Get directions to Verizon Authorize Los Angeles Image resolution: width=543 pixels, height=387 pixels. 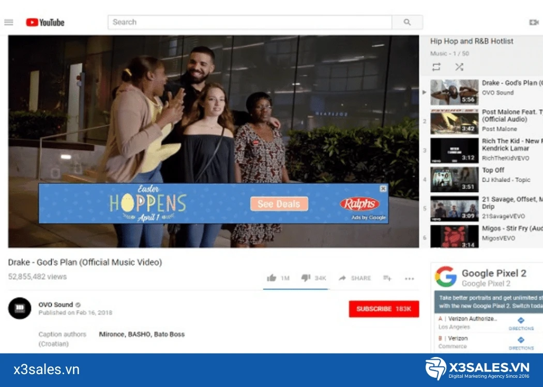pyautogui.click(x=521, y=324)
